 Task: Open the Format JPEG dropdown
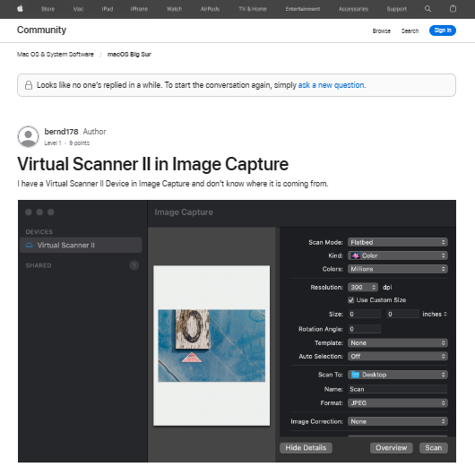[x=397, y=403]
